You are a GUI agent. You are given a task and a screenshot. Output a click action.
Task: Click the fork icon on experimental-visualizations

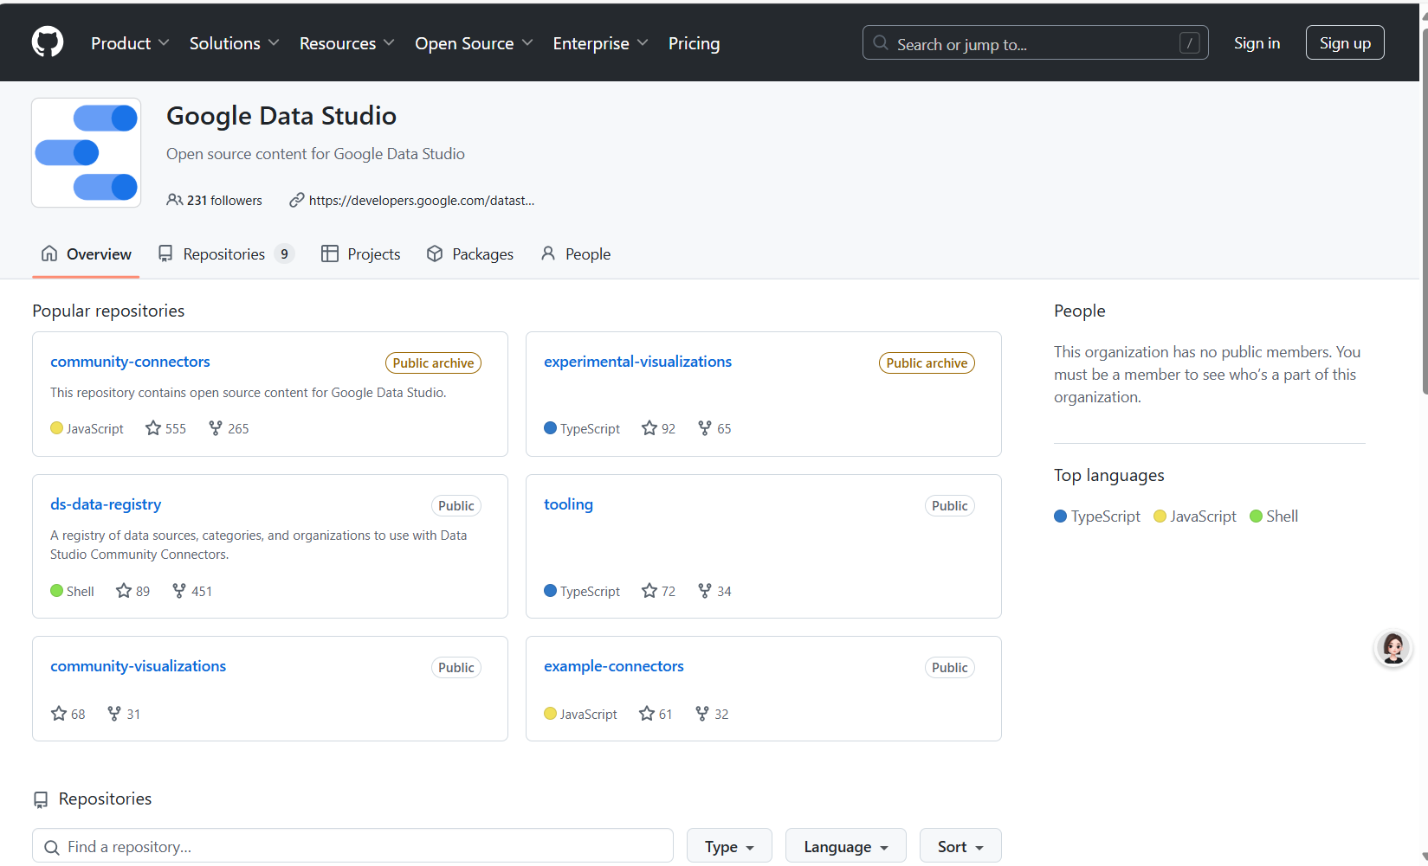pyautogui.click(x=705, y=428)
